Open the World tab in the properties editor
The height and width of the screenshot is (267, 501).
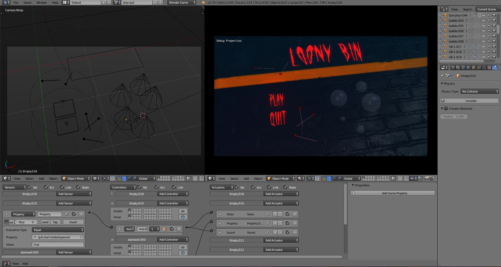coord(468,68)
